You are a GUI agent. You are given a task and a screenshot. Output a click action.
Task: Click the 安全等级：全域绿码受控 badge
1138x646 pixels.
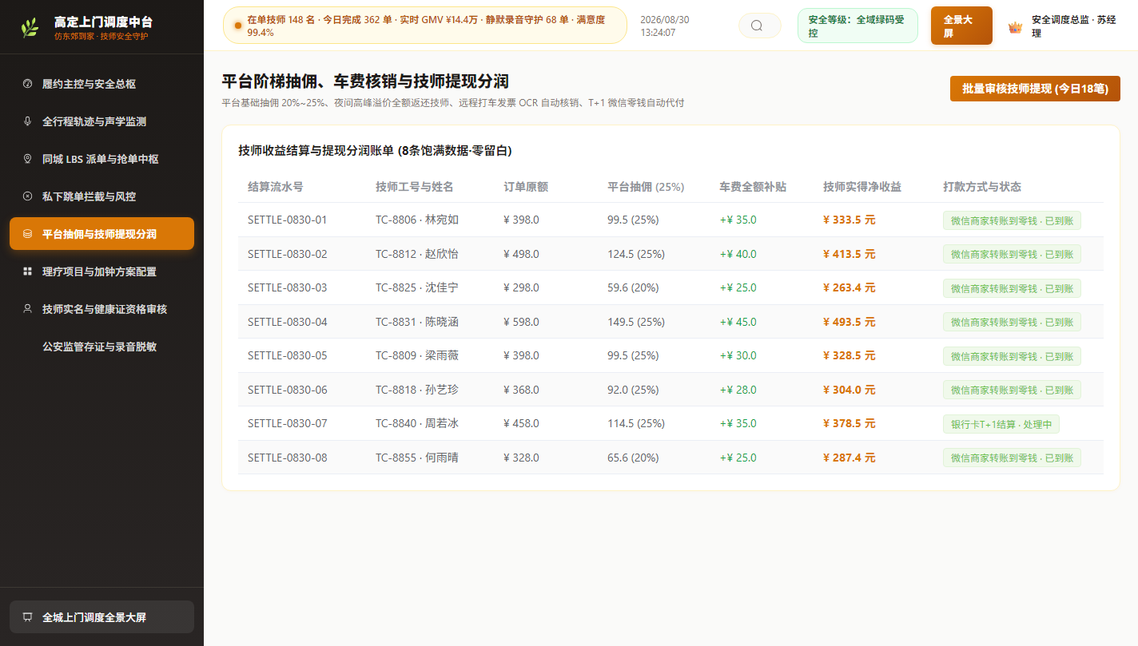857,26
